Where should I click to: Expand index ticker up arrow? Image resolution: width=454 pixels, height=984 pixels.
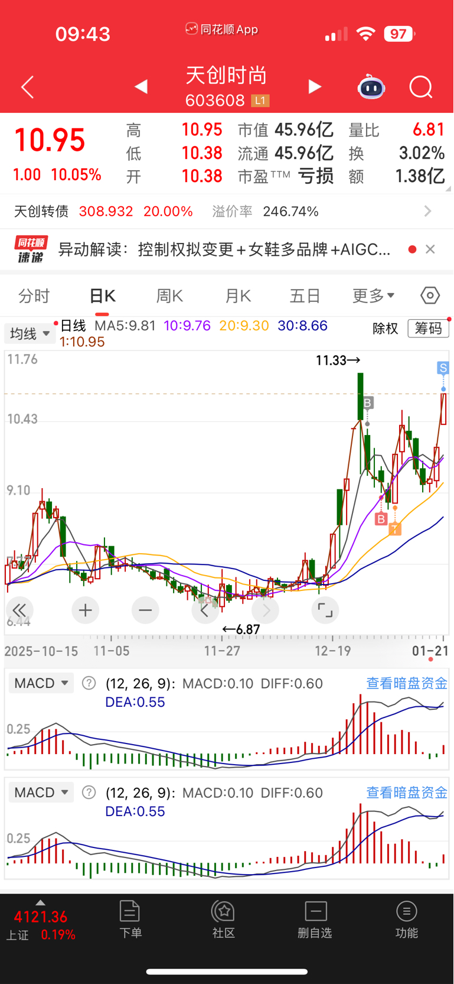coord(40,902)
